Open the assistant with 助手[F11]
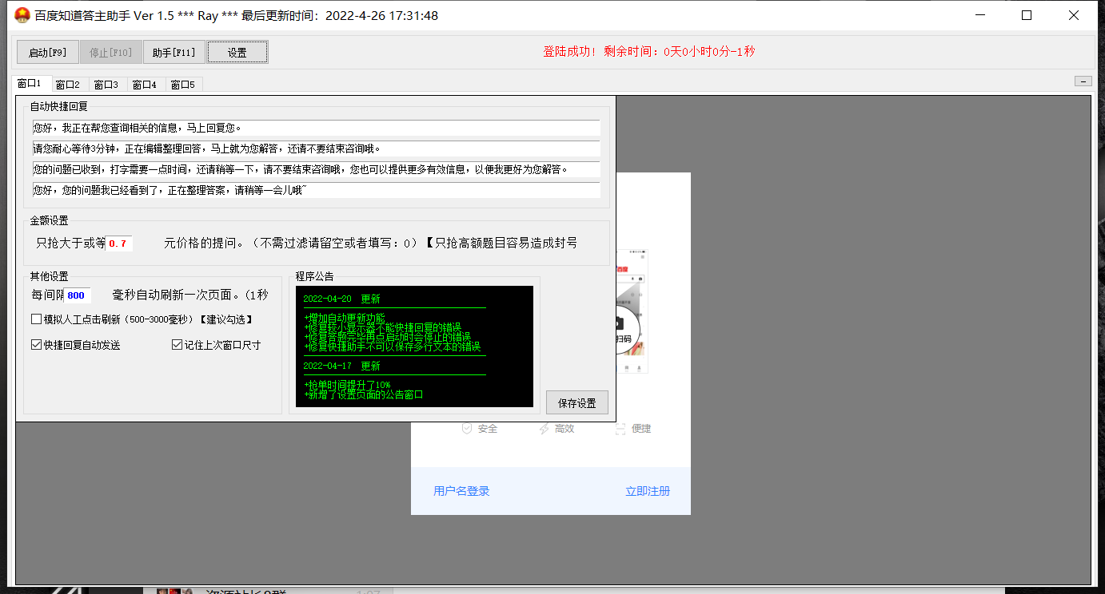1105x594 pixels. pyautogui.click(x=174, y=51)
